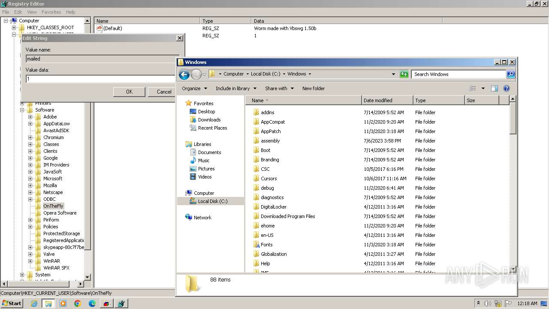Click Cancel in Edit String dialog
Viewport: 549px width, 309px height.
point(162,92)
